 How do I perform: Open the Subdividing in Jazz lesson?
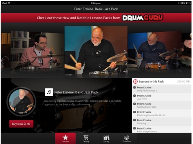(x=162, y=105)
